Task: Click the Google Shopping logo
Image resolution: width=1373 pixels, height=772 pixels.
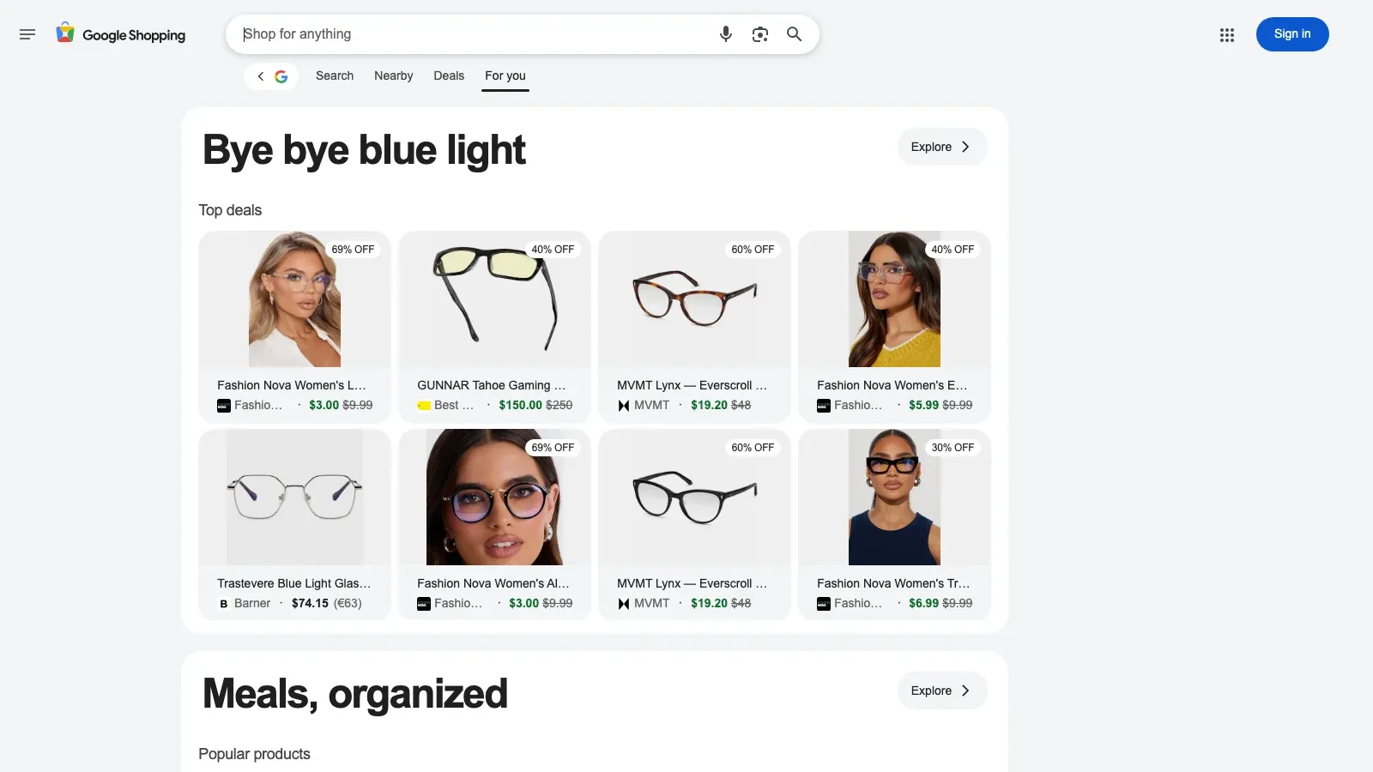Action: (x=121, y=34)
